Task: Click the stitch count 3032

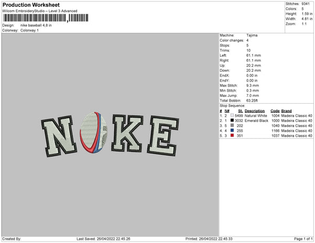Action: pos(239,121)
